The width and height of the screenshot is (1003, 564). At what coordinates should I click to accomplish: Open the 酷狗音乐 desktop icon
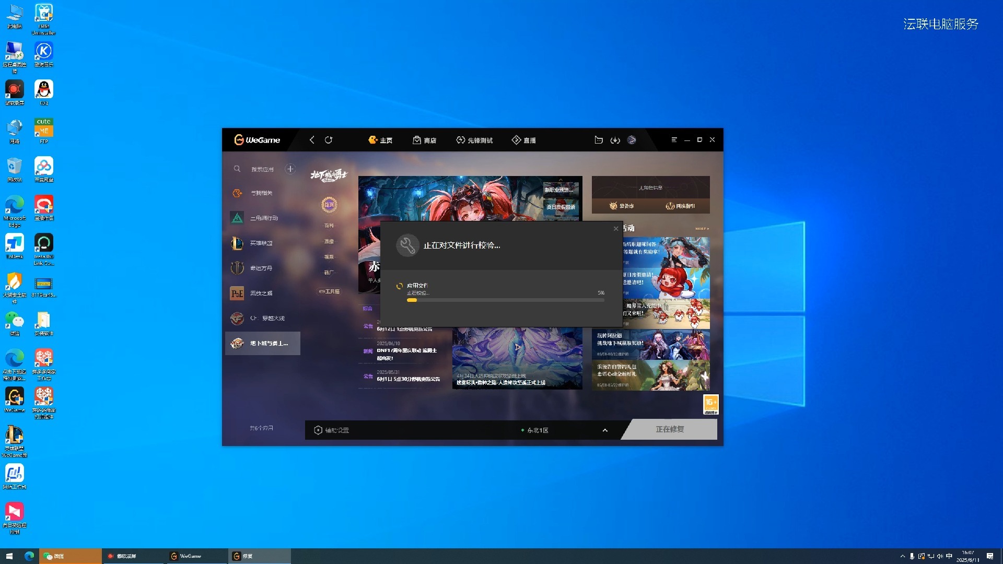pos(44,54)
